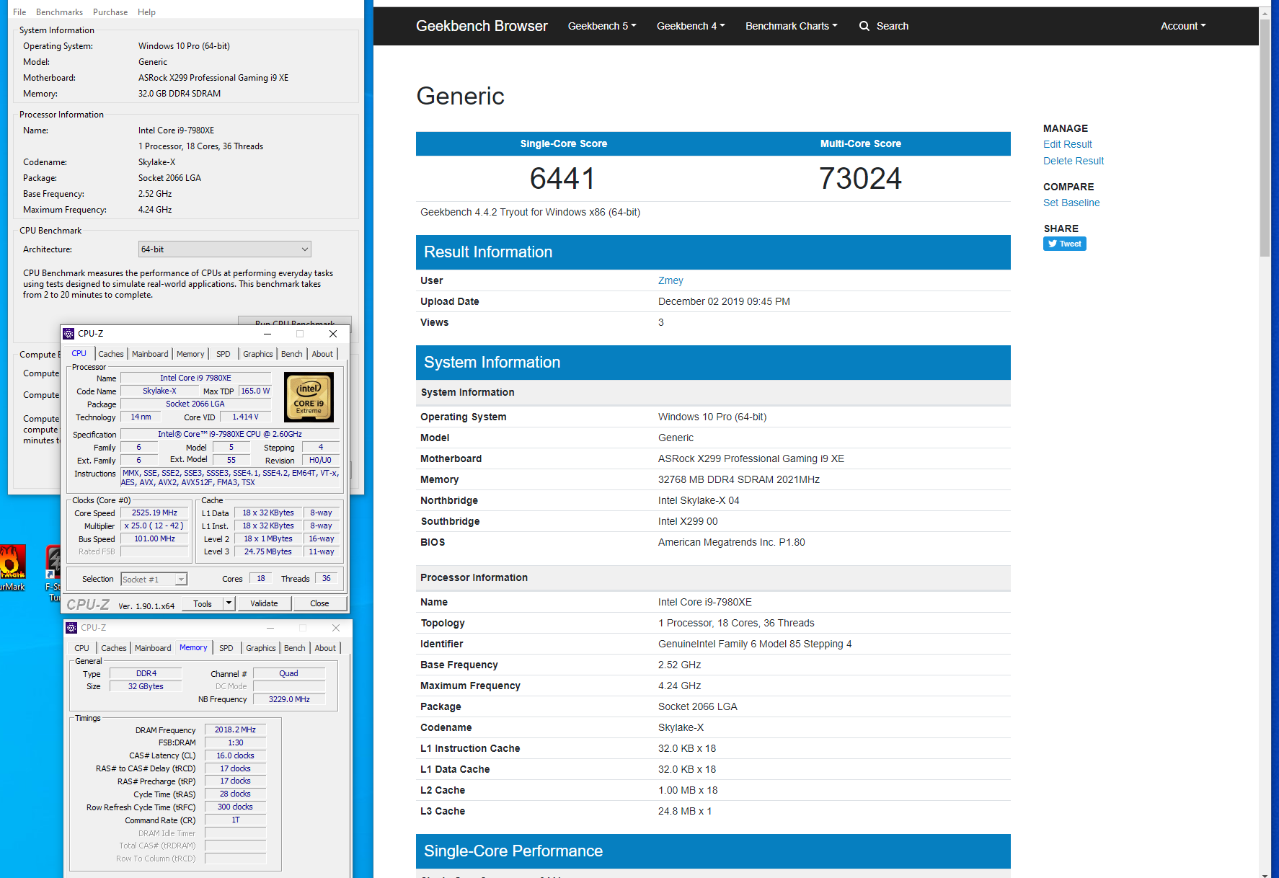The image size is (1279, 878).
Task: Open the FurMark desktop icon
Action: [x=12, y=568]
